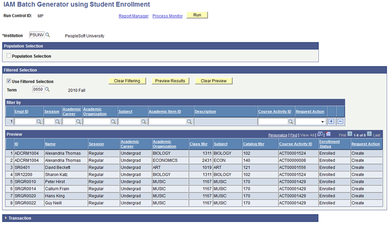Focus the Empl ID filter field
The width and height of the screenshot is (390, 225).
(25, 121)
